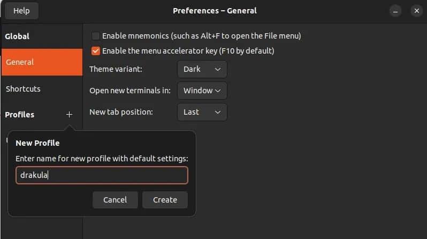Focus the profile name text field
Viewport: 427px width, 239px height.
pyautogui.click(x=102, y=175)
